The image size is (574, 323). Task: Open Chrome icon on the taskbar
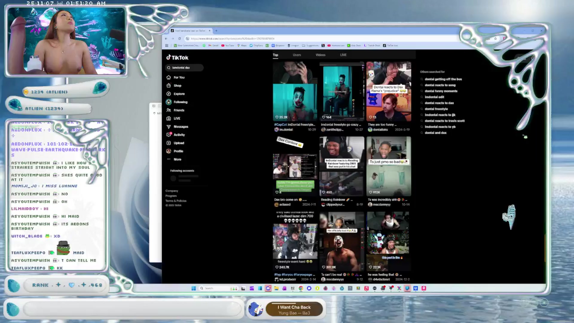(301, 288)
